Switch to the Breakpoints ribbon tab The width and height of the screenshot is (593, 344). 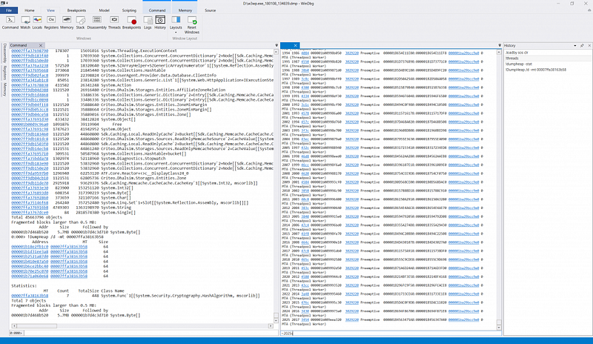tap(76, 10)
